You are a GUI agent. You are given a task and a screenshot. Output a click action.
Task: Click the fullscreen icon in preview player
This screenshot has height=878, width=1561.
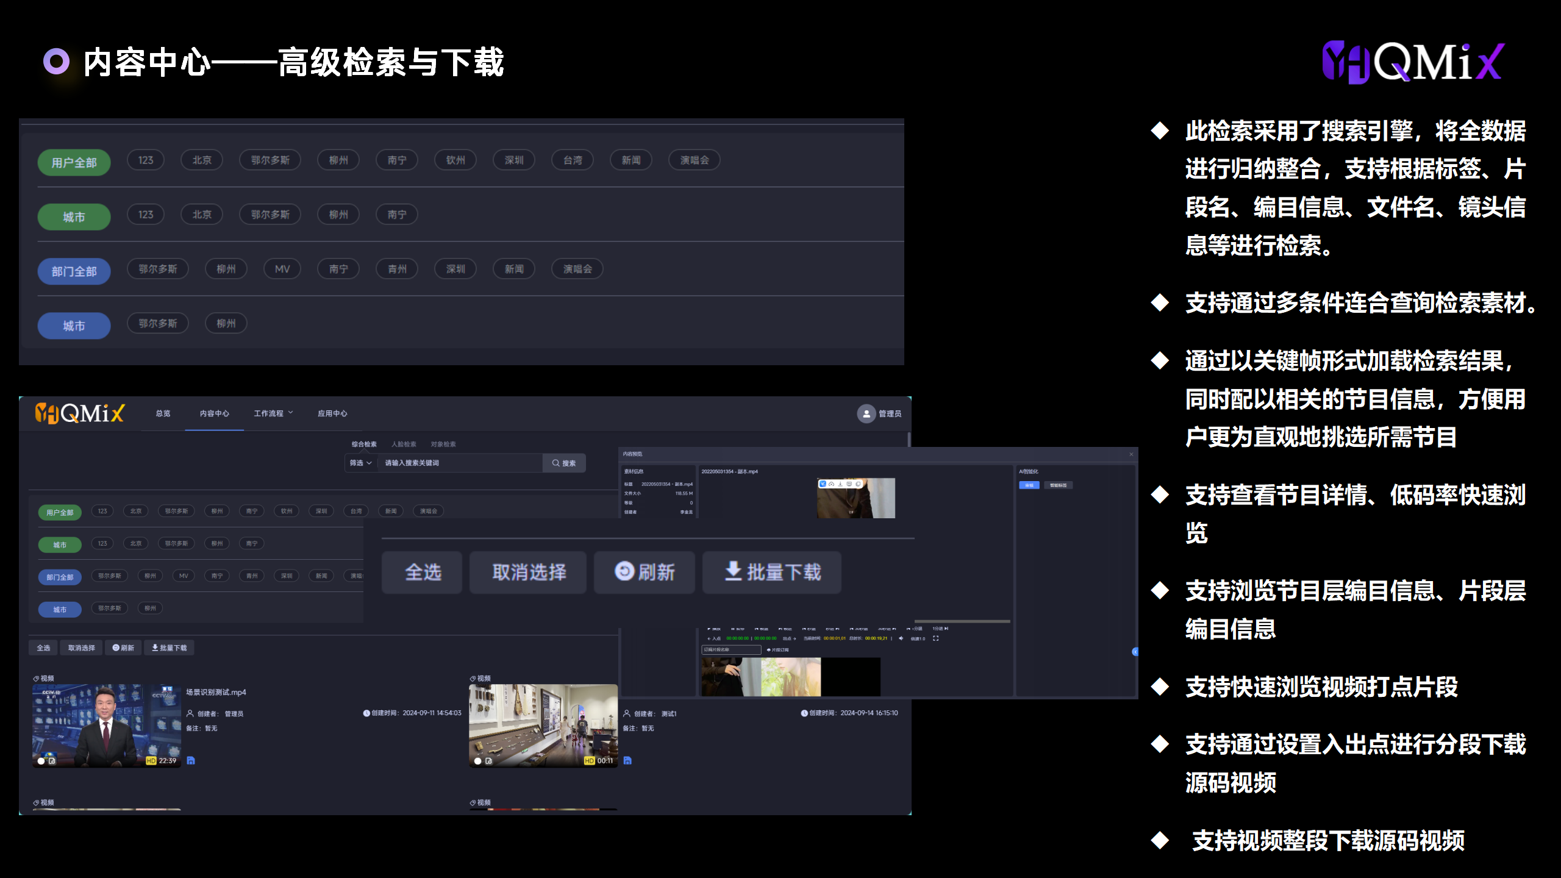(936, 638)
